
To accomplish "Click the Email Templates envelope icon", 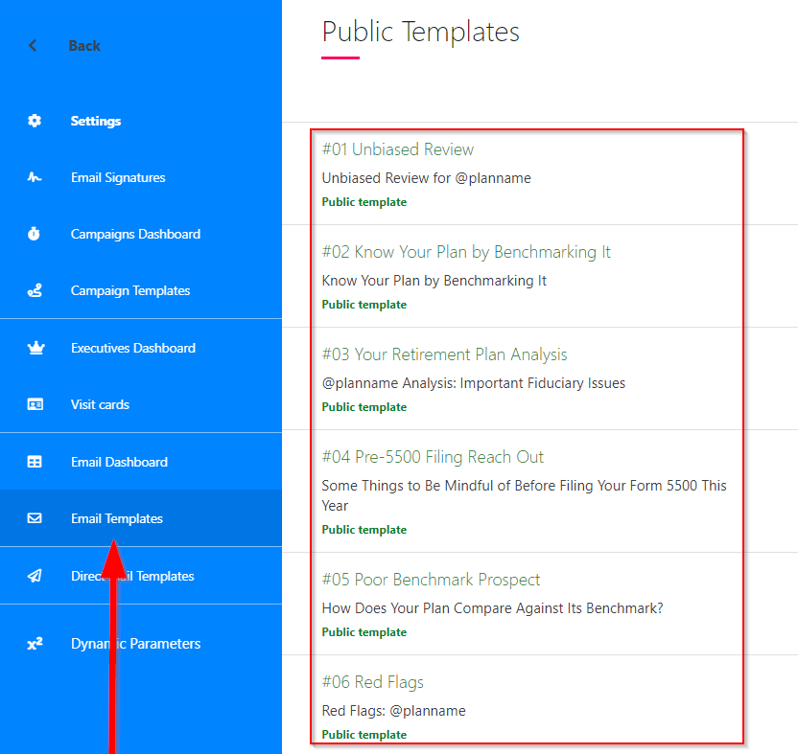I will 35,518.
